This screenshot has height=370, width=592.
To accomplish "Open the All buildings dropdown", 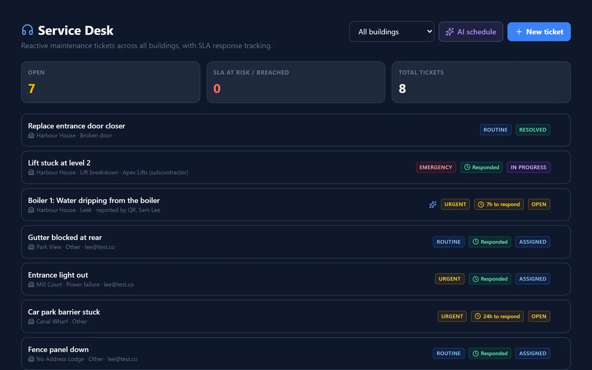I will (x=392, y=32).
